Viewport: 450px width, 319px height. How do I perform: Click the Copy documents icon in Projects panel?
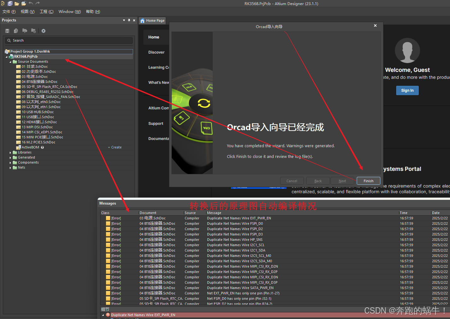tap(16, 31)
